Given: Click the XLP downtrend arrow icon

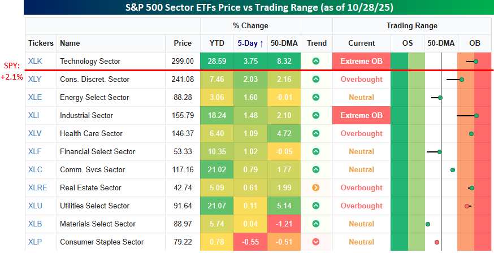Looking at the screenshot, I should click(x=316, y=242).
